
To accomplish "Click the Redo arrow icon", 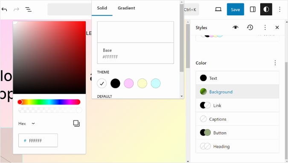I will pyautogui.click(x=16, y=9).
